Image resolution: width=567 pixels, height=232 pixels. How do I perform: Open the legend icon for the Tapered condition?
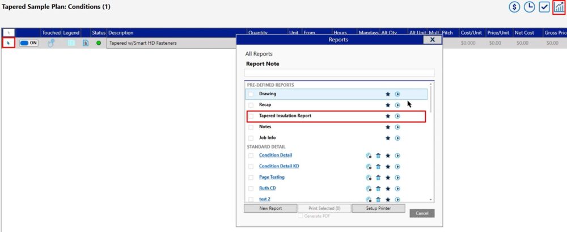71,43
